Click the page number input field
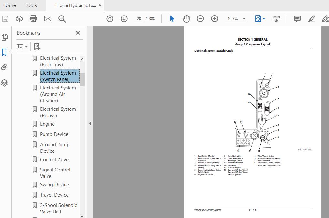The image size is (329, 218). [139, 19]
